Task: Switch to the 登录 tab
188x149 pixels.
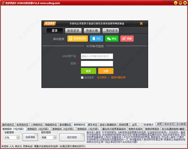Action: tap(55, 31)
